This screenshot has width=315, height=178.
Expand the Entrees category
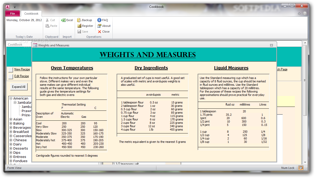[11, 157]
